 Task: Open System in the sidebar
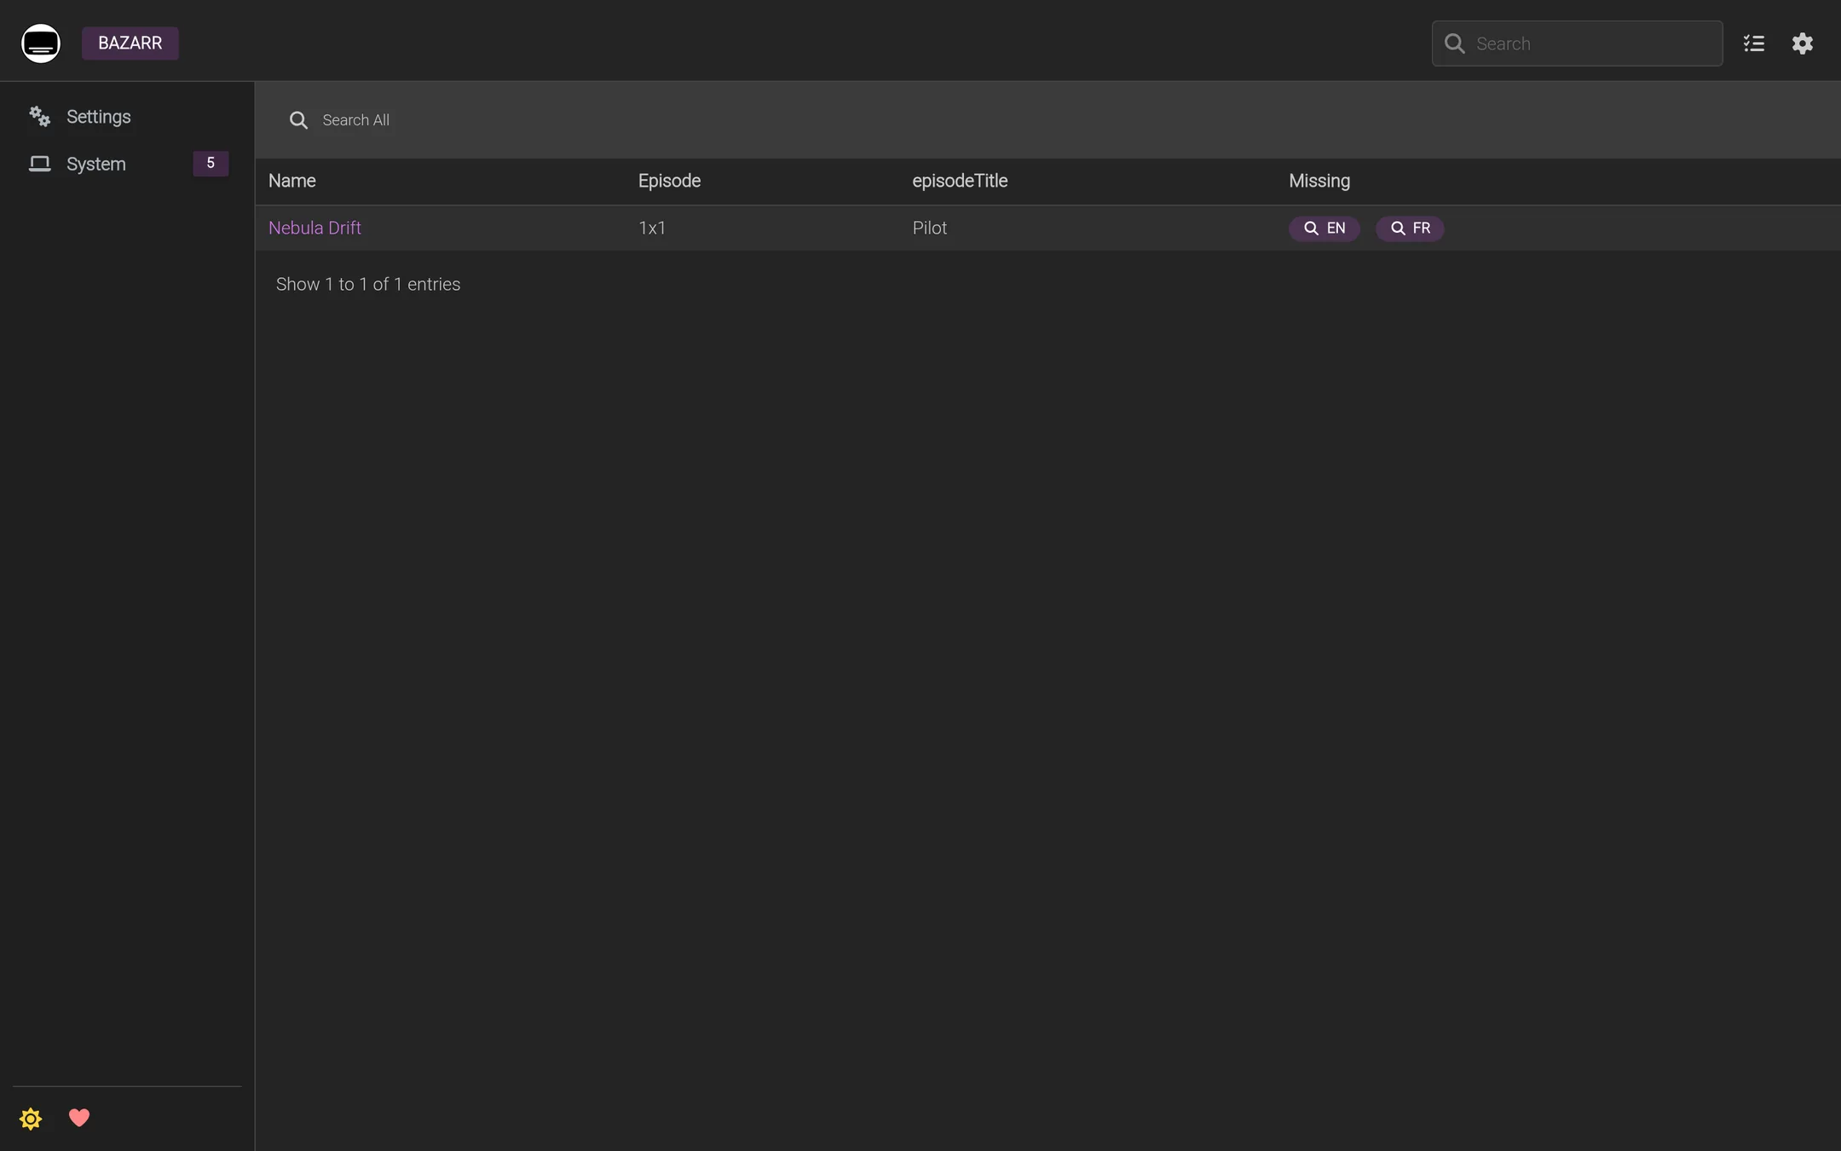[x=127, y=164]
